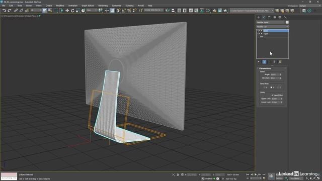Screen dimensions: 322x181
Task: Toggle the Percent Snap button
Action: (x=129, y=11)
